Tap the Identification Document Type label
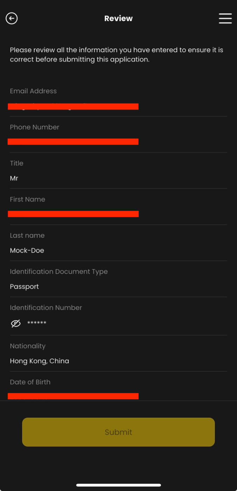The height and width of the screenshot is (491, 237). point(59,272)
